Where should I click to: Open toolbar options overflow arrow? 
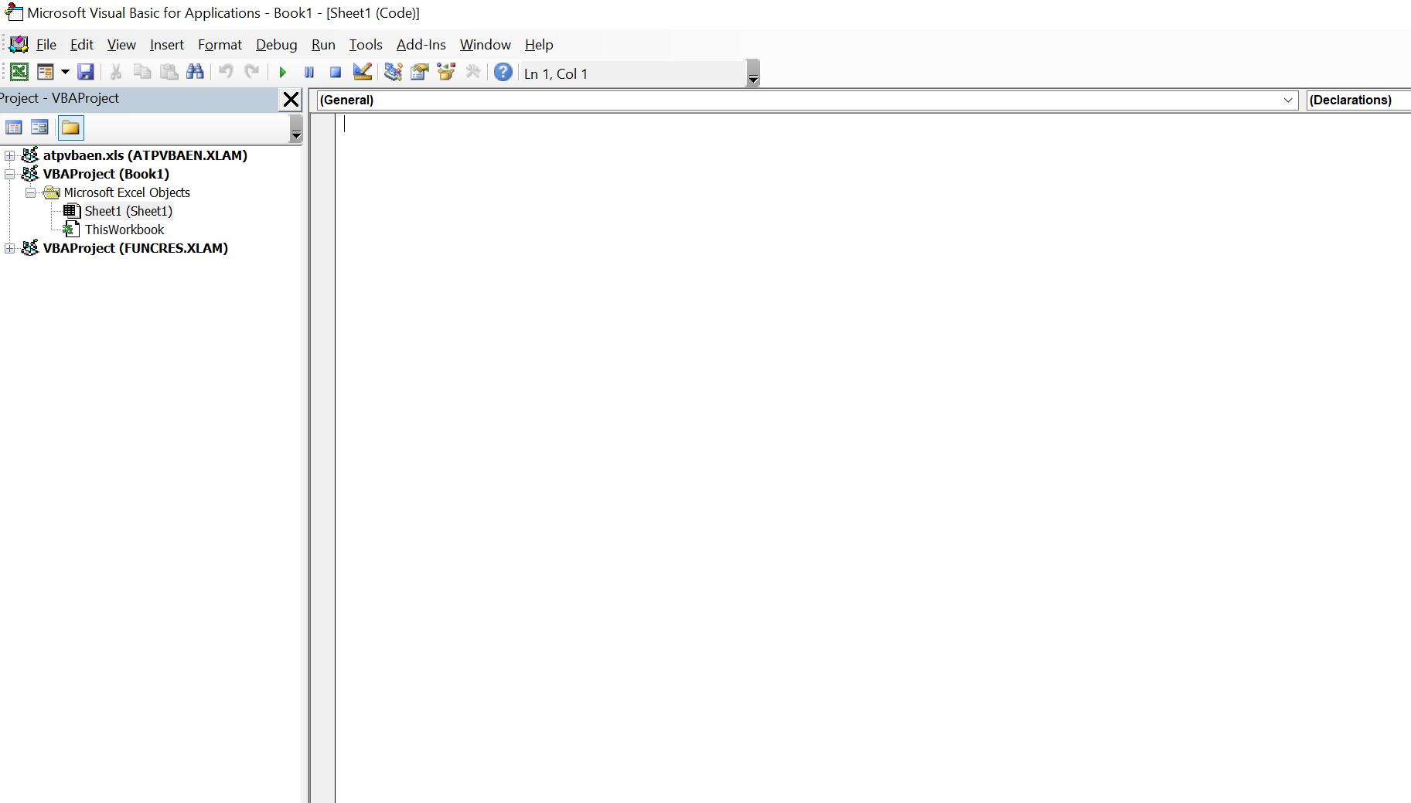(753, 73)
